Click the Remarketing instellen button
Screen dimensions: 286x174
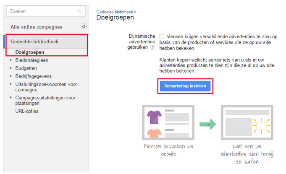[x=185, y=86]
